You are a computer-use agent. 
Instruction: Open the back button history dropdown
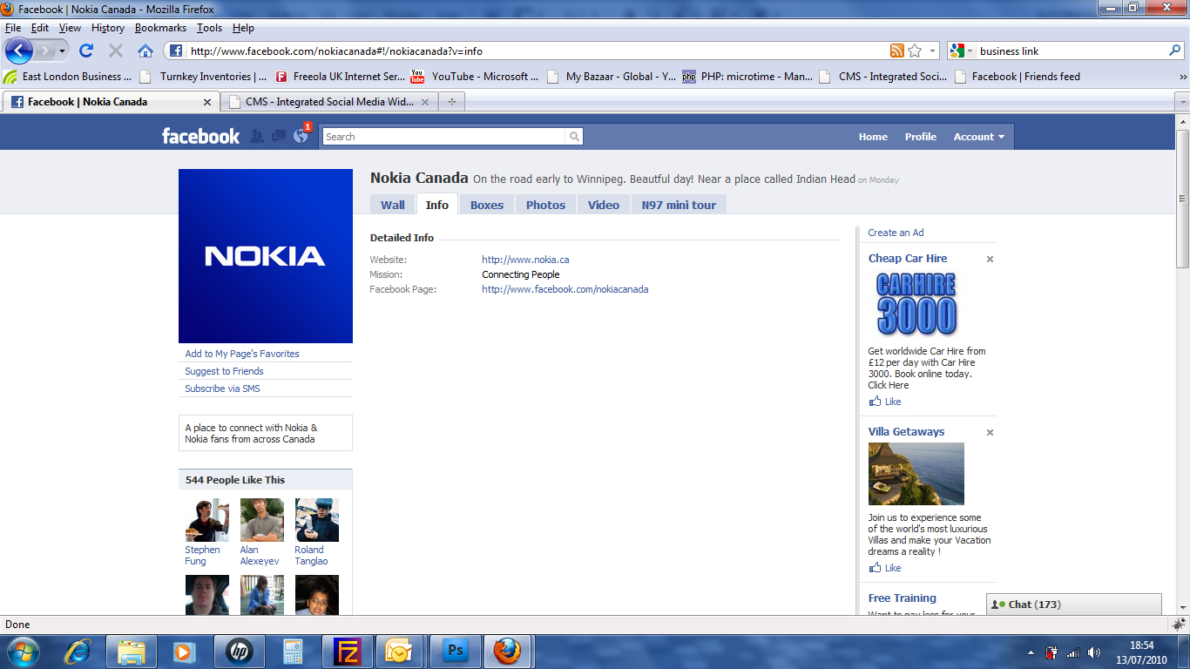coord(62,51)
